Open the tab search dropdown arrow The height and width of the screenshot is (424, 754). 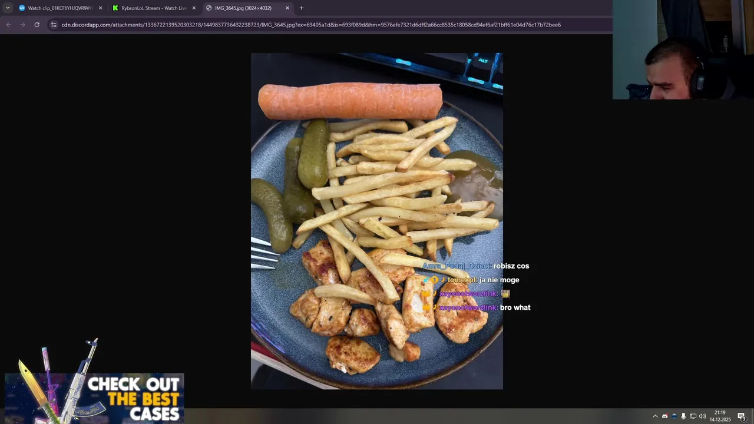(8, 8)
